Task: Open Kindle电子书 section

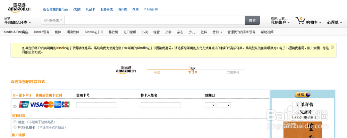Action: click(x=94, y=32)
